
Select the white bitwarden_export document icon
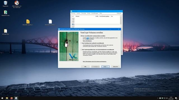(x=50, y=22)
